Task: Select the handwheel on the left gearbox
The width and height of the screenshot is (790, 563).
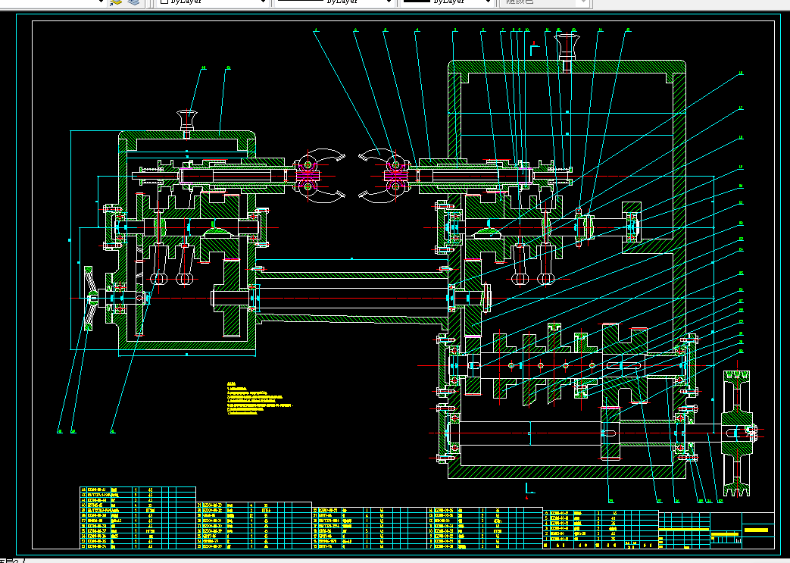Action: (x=91, y=299)
